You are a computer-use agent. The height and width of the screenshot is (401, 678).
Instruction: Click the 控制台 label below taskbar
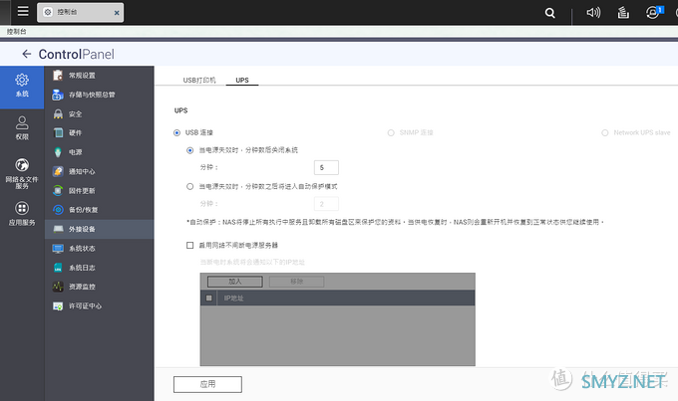click(x=16, y=32)
